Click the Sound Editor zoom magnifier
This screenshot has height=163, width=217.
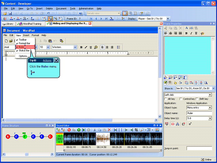[x=142, y=130]
